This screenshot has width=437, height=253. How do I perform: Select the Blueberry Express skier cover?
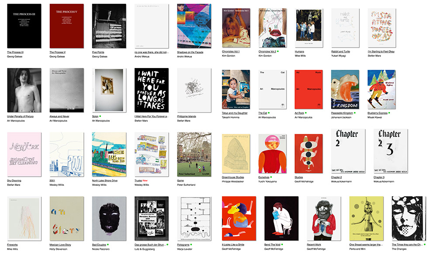pyautogui.click(x=382, y=89)
